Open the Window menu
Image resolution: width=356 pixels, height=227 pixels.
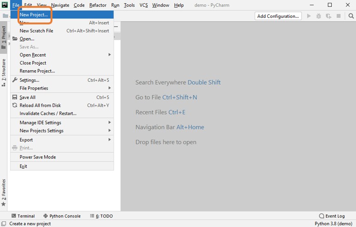(x=161, y=5)
